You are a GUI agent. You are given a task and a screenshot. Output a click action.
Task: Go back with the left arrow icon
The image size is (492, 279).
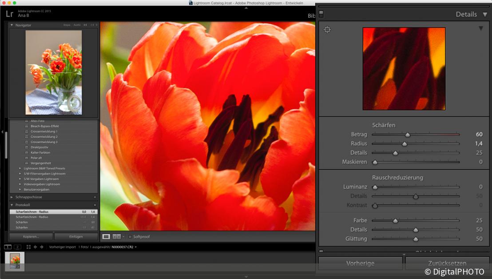click(35, 247)
